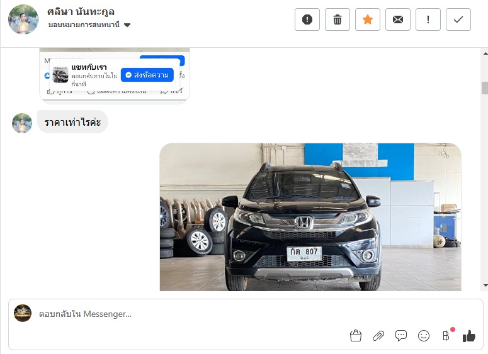The width and height of the screenshot is (488, 354).
Task: Click ส่งข้อความ button in shared post
Action: 147,75
